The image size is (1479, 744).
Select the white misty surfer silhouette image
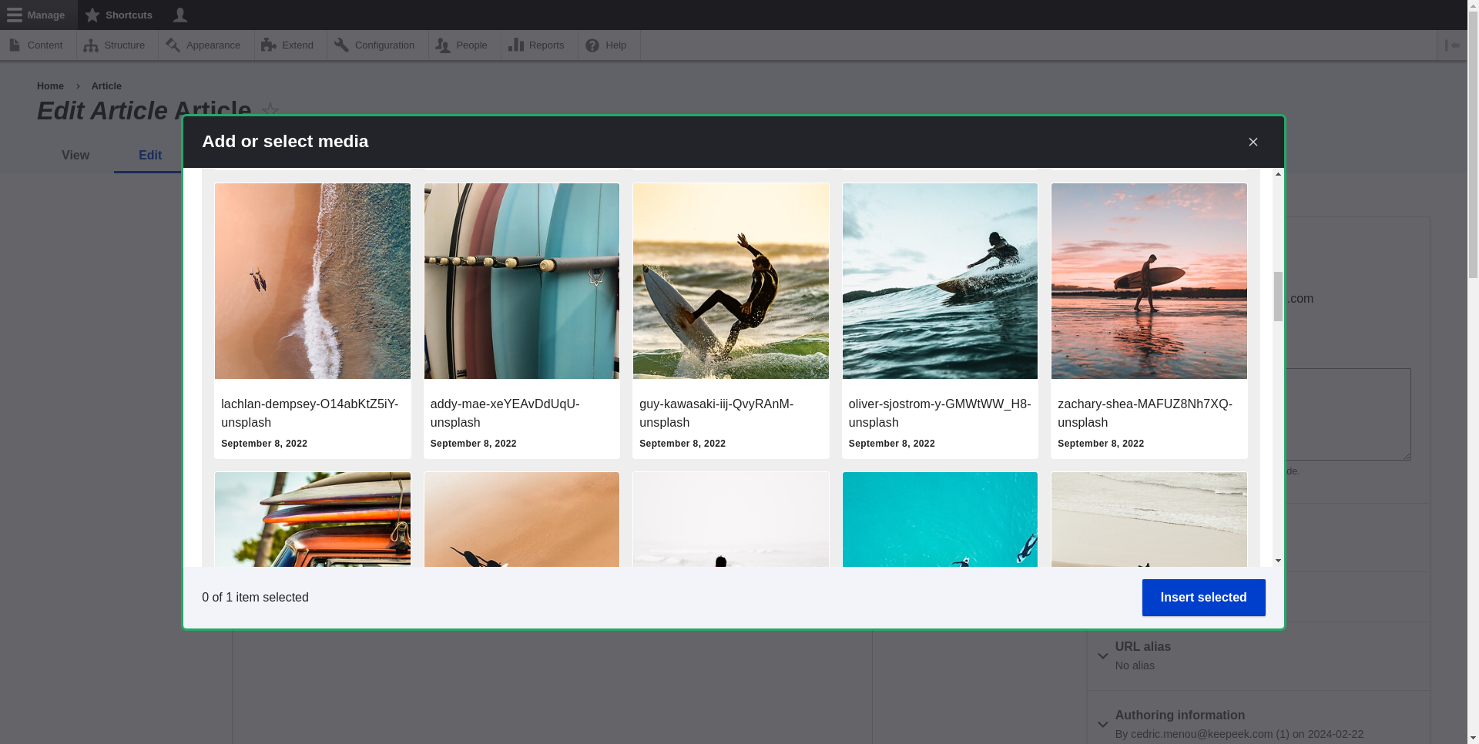731,520
